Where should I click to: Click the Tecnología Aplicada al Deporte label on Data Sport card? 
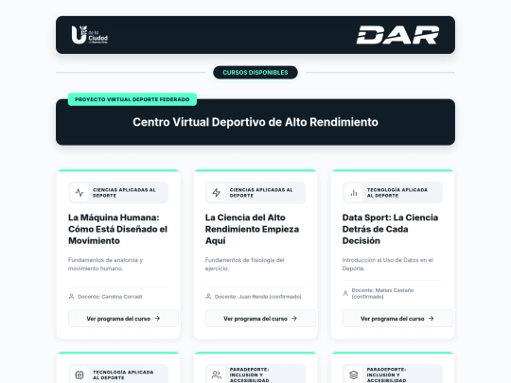[x=396, y=193]
